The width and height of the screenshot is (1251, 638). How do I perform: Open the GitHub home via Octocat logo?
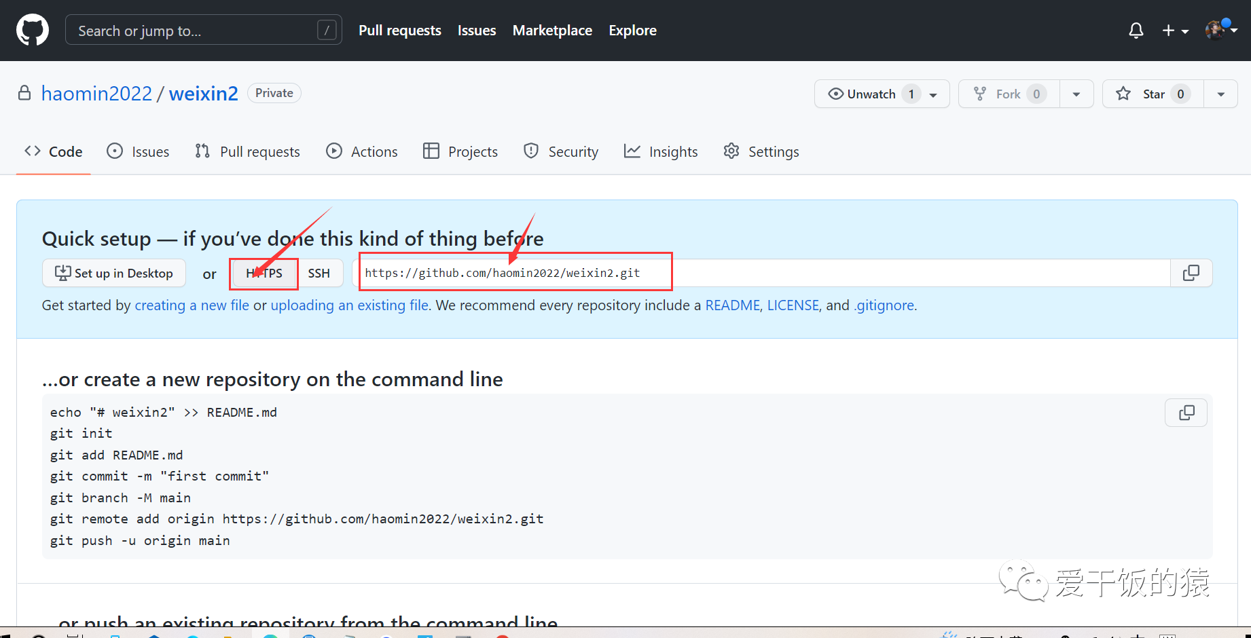click(33, 31)
